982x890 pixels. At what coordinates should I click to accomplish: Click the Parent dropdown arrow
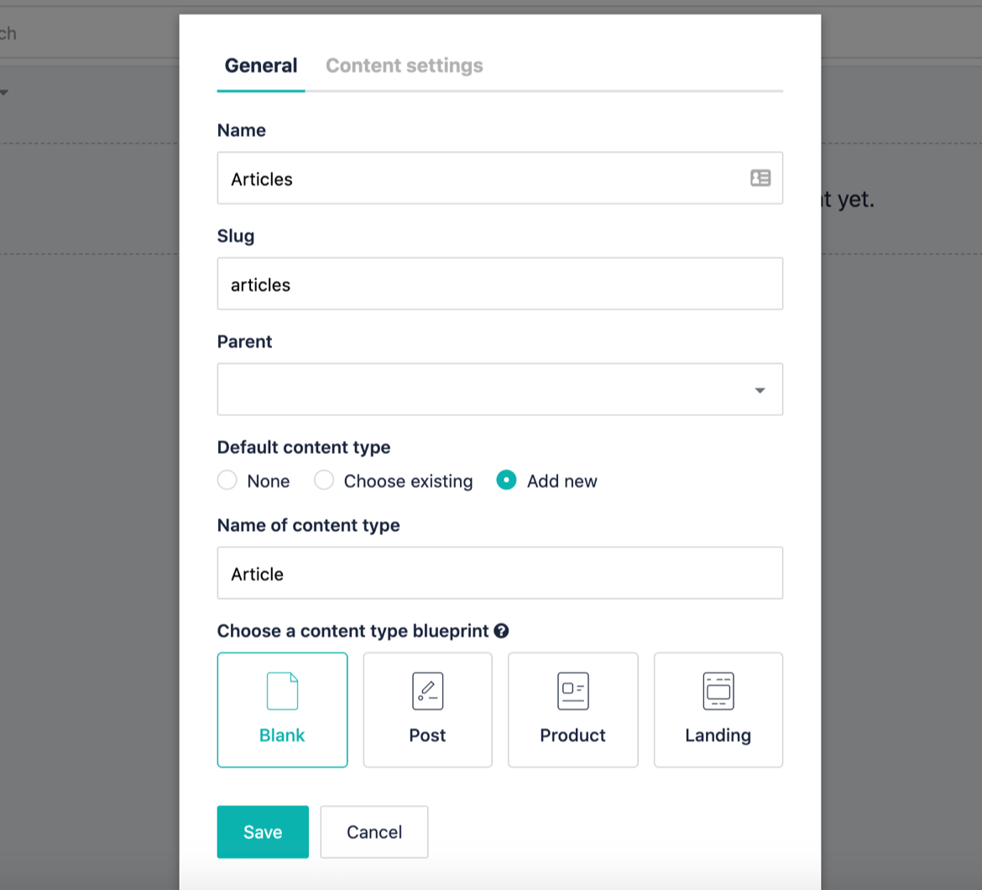point(760,391)
